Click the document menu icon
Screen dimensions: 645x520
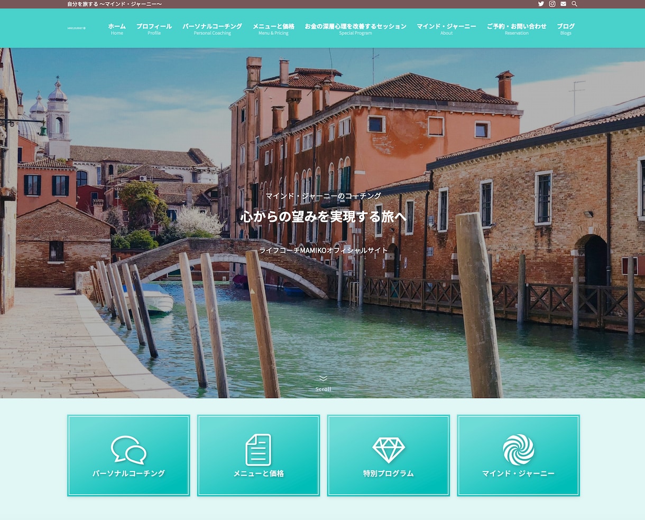pos(259,450)
